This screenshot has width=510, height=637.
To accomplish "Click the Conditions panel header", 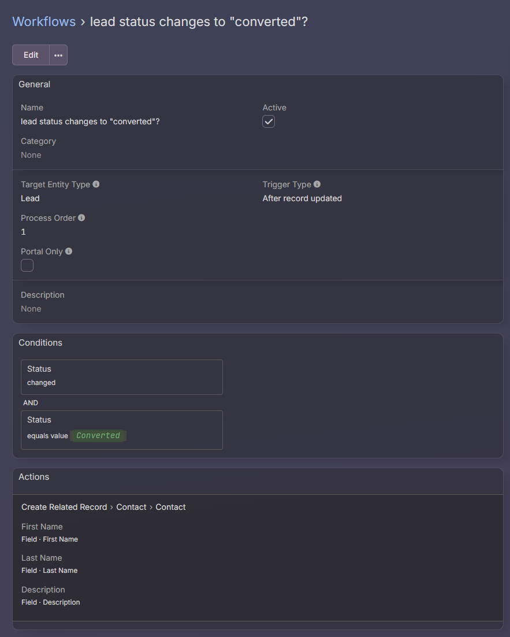I will pyautogui.click(x=40, y=343).
